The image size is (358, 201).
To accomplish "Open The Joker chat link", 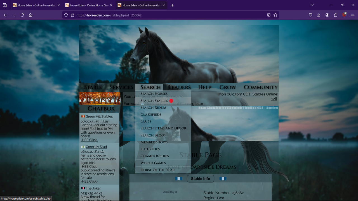I will point(93,188).
